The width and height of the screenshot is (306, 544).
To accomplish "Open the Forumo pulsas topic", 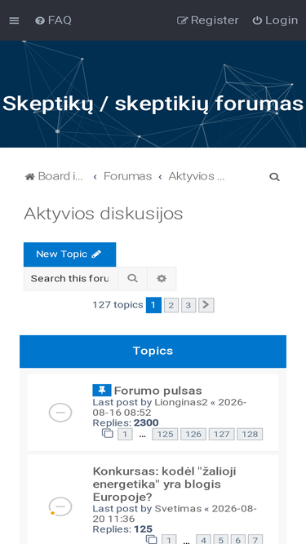I will 157,391.
